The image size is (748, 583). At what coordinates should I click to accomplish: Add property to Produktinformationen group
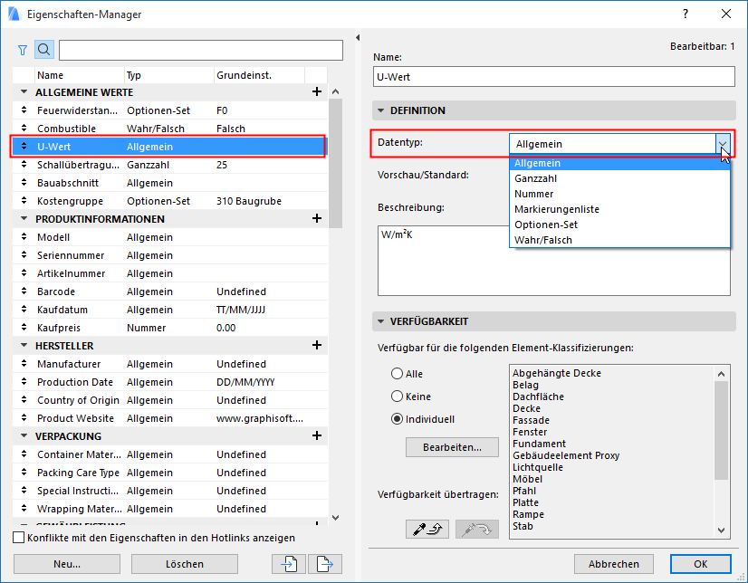pyautogui.click(x=317, y=218)
